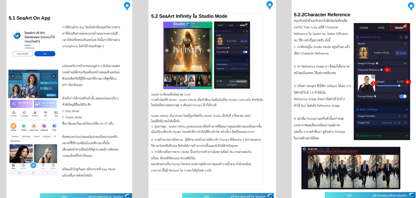The width and height of the screenshot is (416, 198).
Task: Switch to Easy Mode in the phone app
Action: 22,104
